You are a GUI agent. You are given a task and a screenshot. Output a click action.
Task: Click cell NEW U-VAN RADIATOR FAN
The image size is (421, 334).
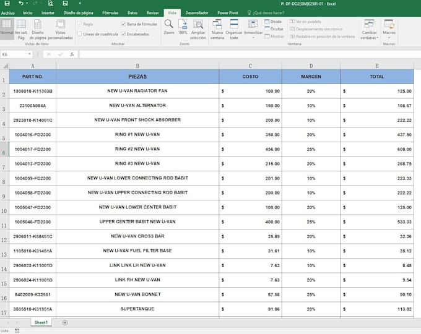(137, 91)
